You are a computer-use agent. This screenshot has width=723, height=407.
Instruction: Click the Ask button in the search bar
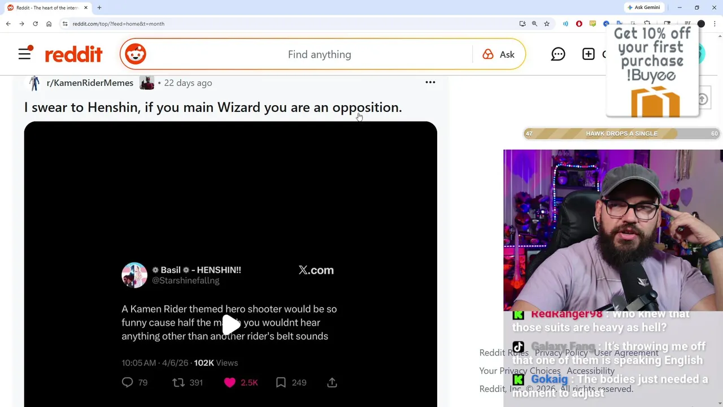(x=499, y=54)
